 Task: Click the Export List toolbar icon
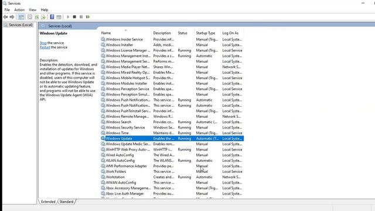tap(43, 17)
